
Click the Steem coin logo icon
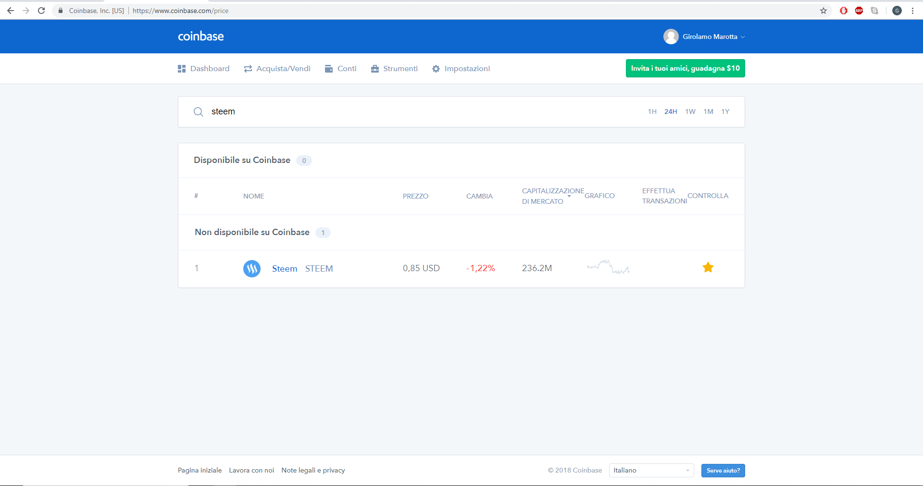(x=252, y=269)
